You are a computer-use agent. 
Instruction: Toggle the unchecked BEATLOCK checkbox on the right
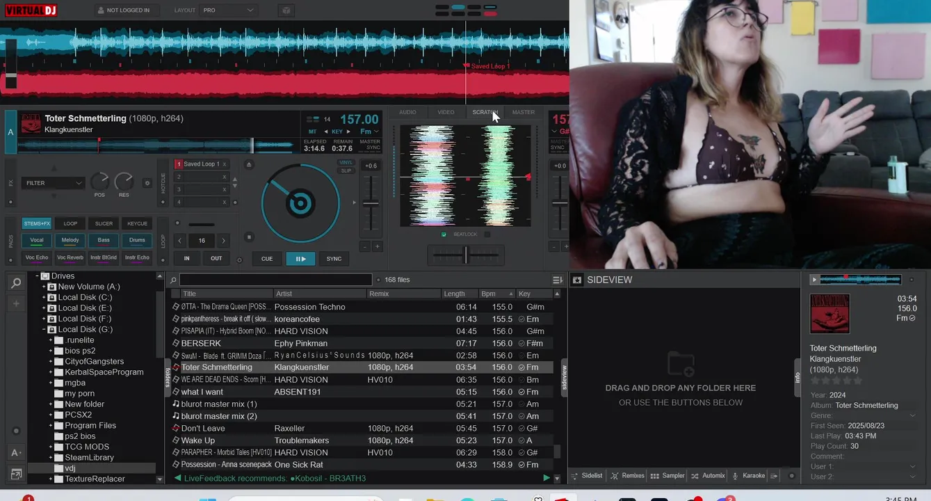coord(487,234)
